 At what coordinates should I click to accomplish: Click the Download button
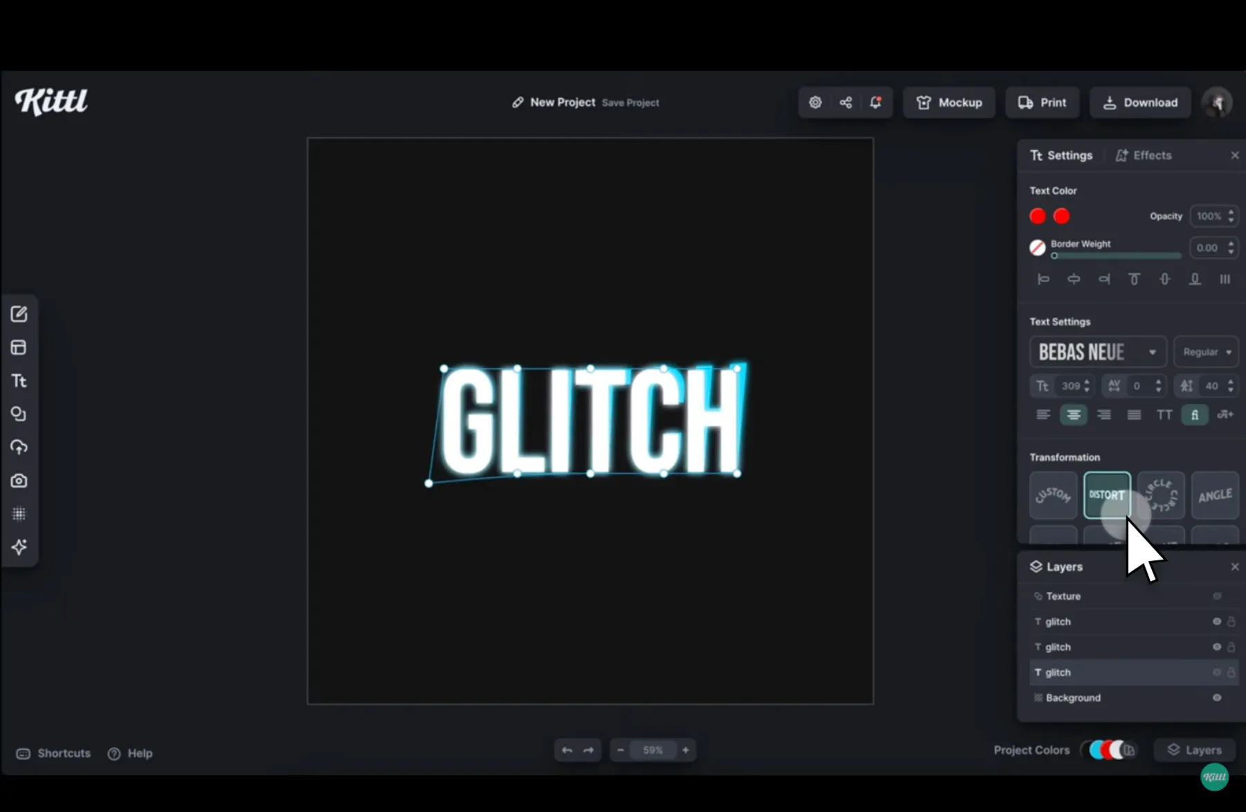(x=1140, y=102)
